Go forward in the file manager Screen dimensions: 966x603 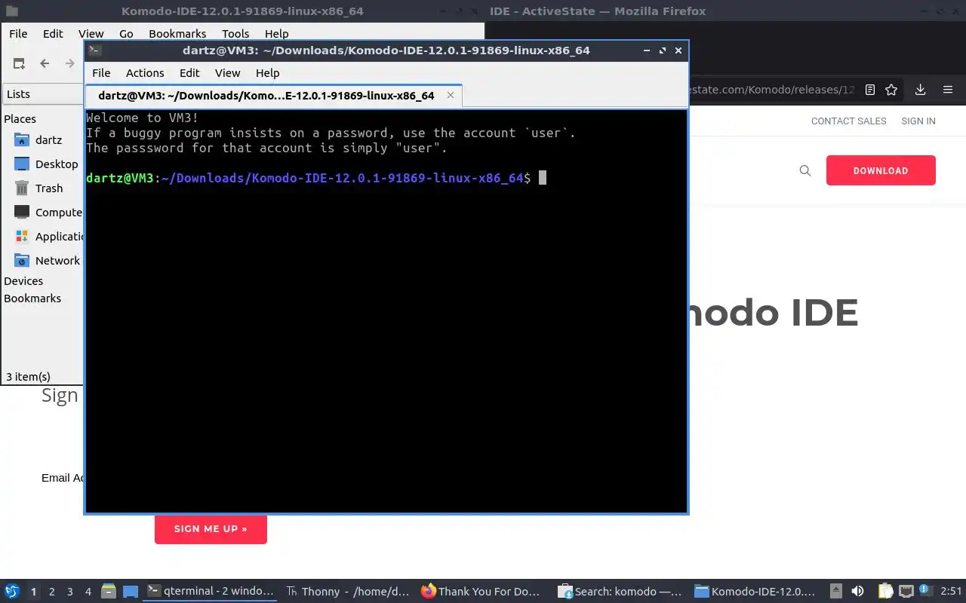[x=70, y=63]
